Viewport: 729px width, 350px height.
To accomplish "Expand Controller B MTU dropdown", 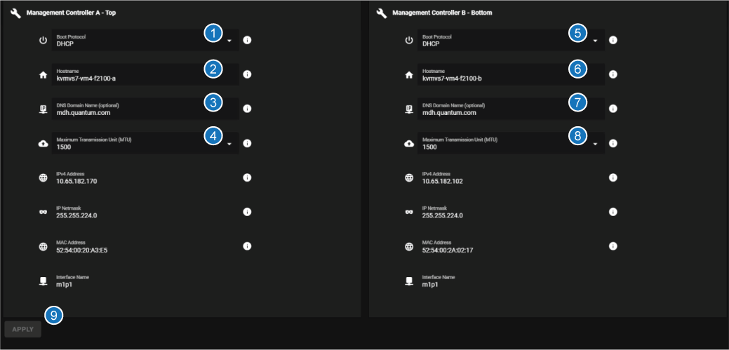I will (x=594, y=144).
